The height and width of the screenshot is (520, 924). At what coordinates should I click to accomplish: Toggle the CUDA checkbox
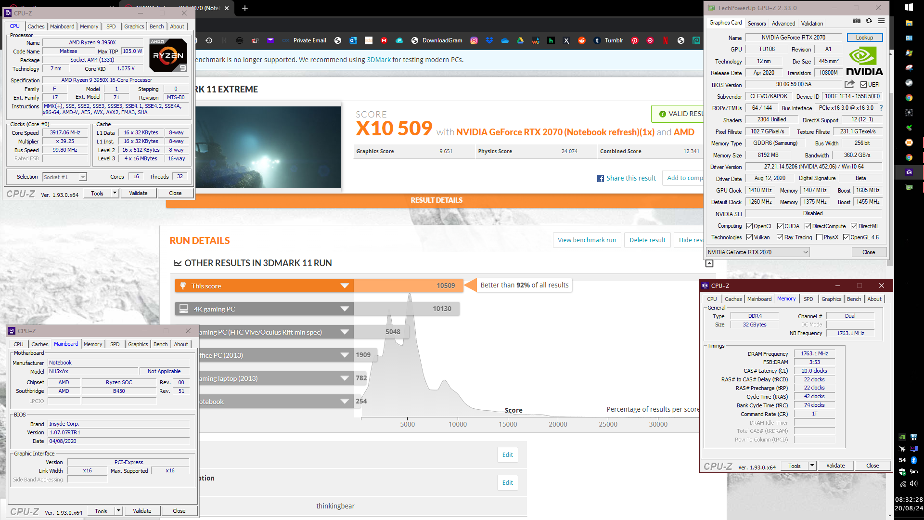pos(780,226)
